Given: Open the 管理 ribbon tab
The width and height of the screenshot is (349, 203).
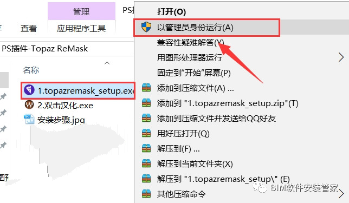Looking at the screenshot, I should (81, 11).
